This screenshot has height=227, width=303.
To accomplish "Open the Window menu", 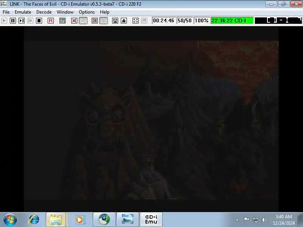I will point(65,12).
